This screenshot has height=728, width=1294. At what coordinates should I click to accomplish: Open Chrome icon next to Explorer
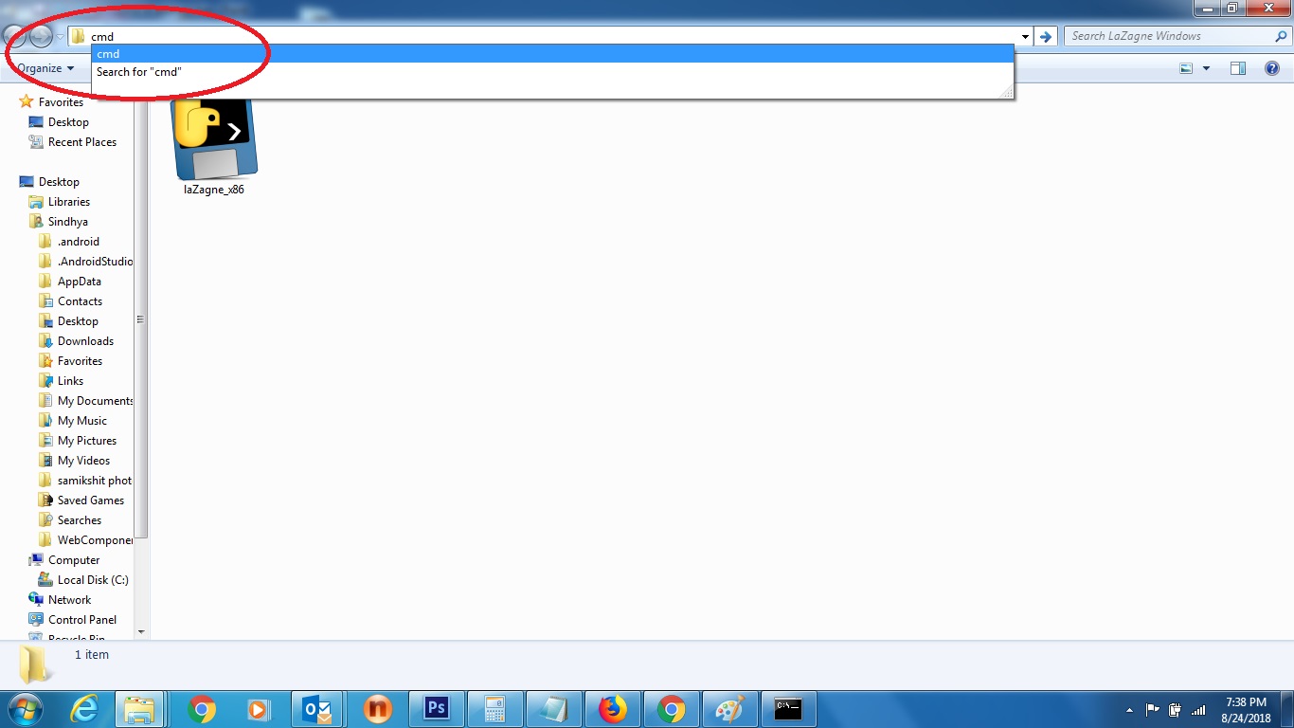pos(201,709)
